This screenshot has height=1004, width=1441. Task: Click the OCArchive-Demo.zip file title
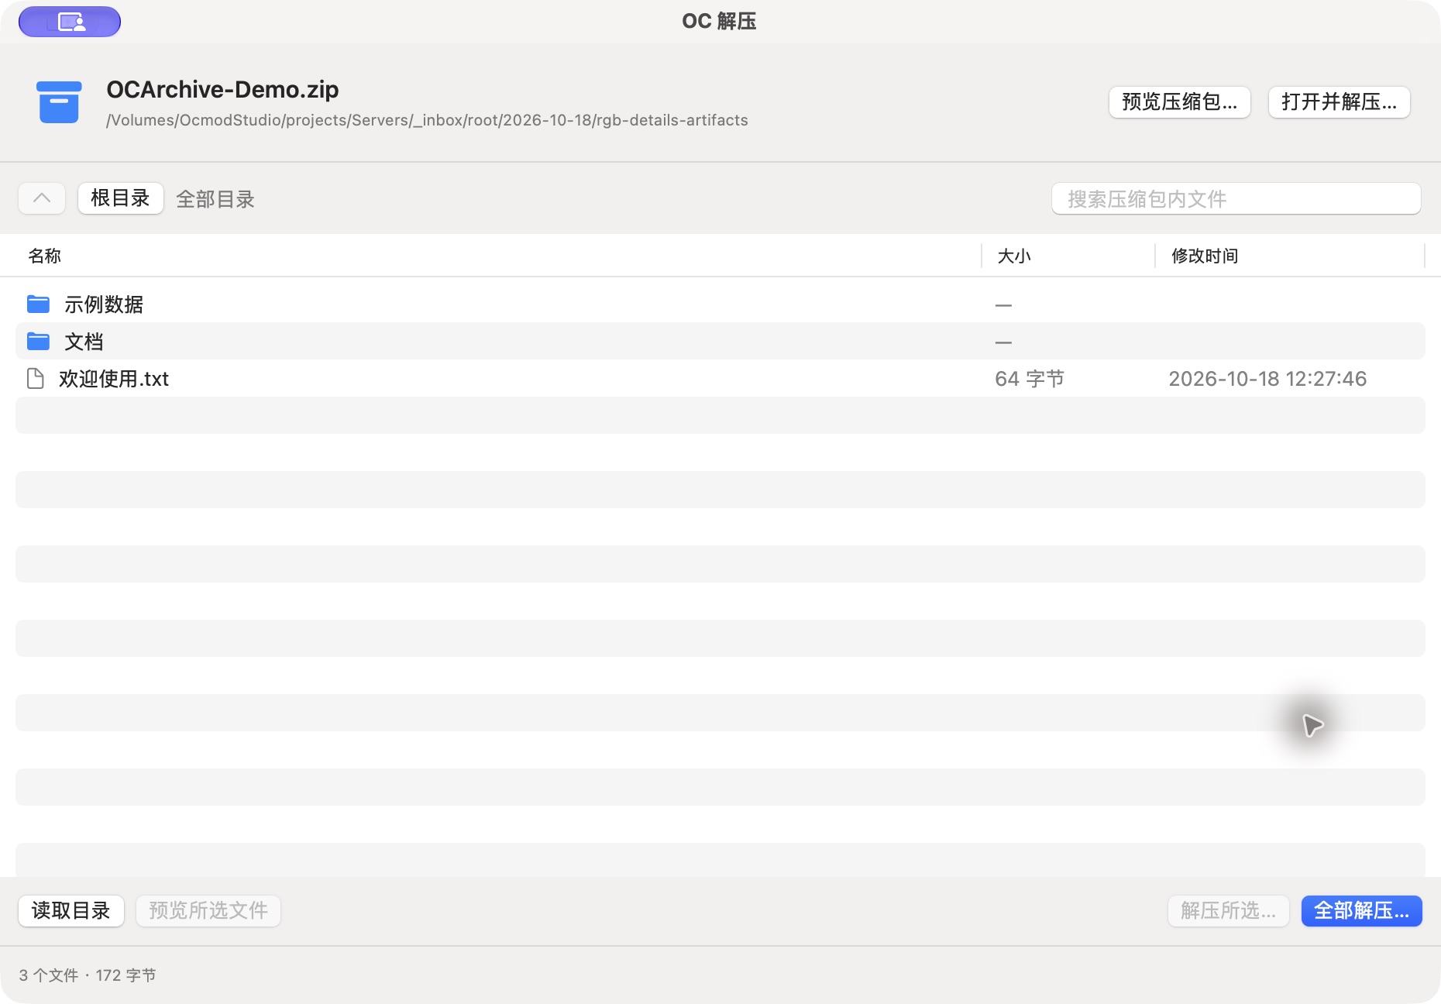(x=222, y=90)
